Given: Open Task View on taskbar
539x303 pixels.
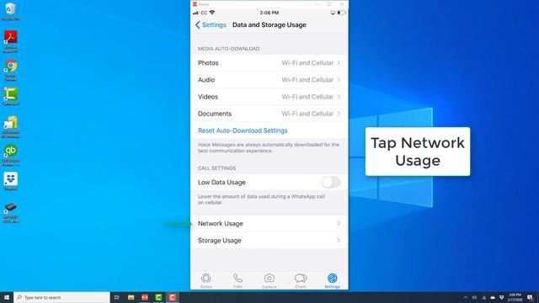Looking at the screenshot, I should click(x=117, y=297).
